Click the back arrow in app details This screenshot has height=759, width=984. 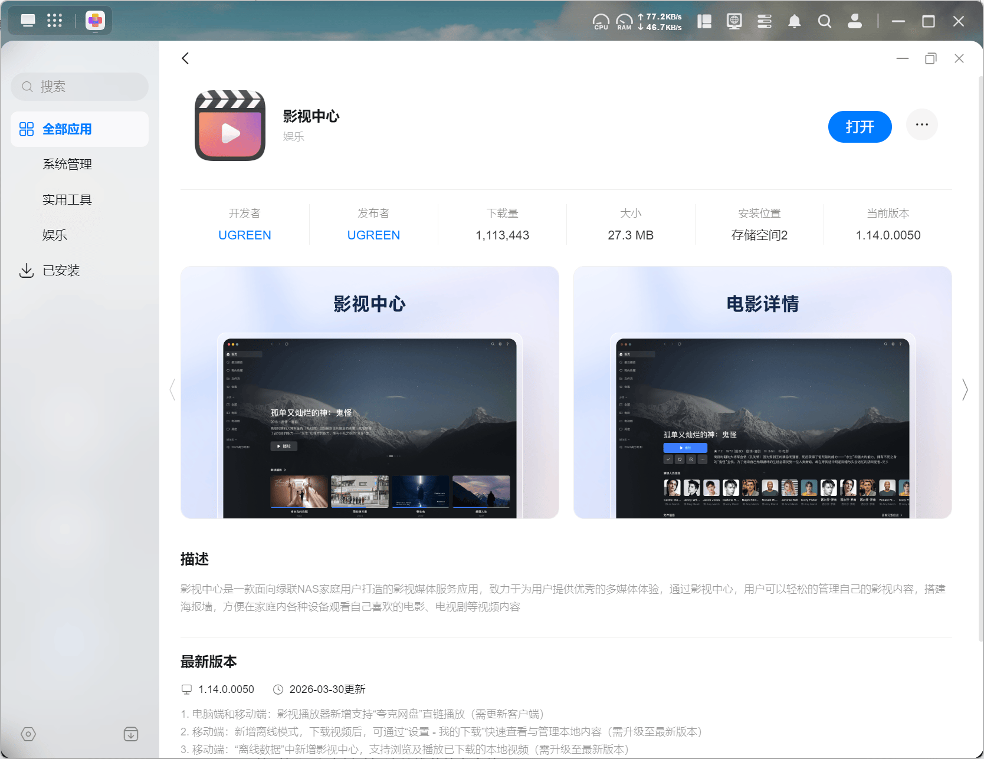[x=185, y=58]
